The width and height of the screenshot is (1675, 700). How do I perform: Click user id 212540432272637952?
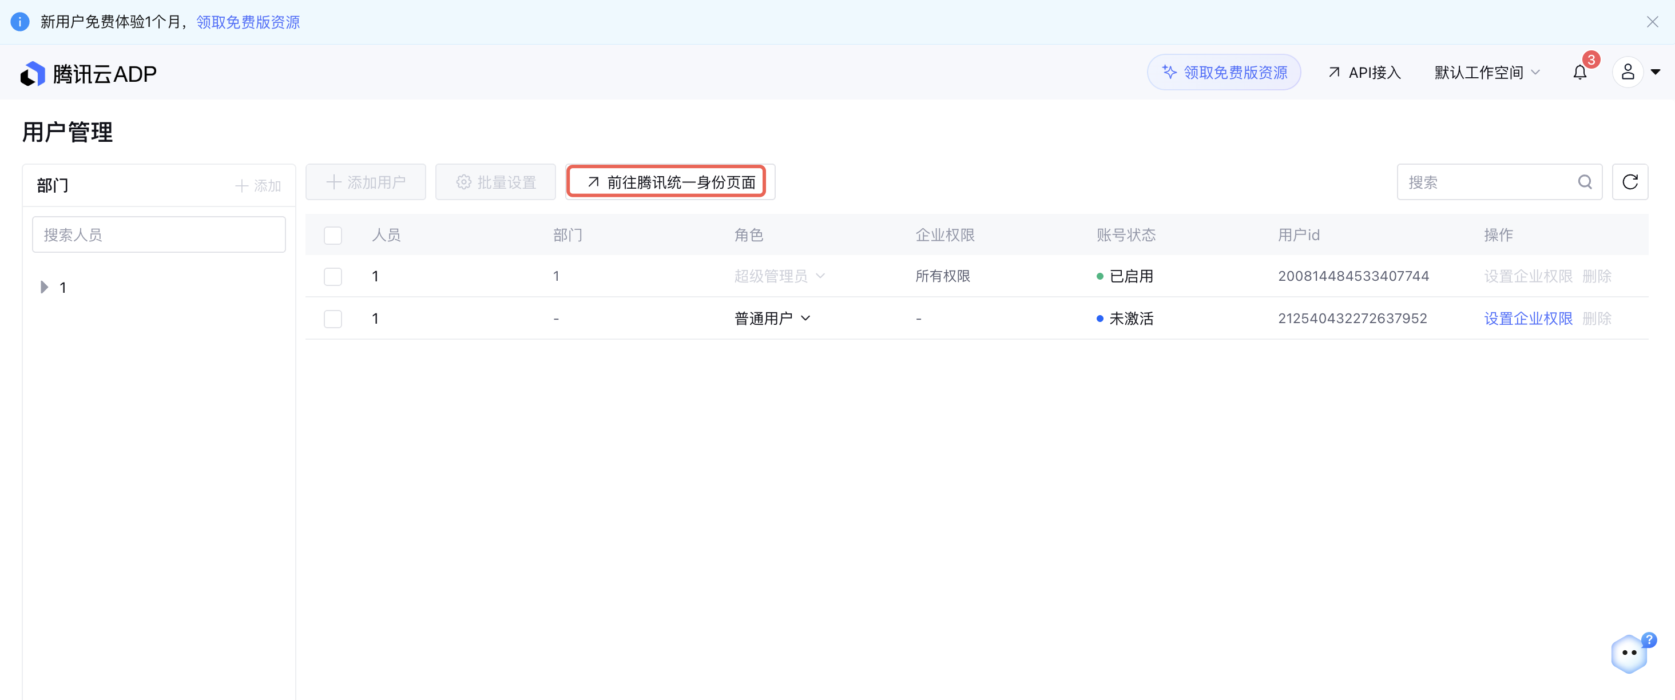[x=1352, y=319]
